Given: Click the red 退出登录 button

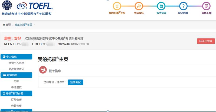Looking at the screenshot, I should pyautogui.click(x=206, y=41).
